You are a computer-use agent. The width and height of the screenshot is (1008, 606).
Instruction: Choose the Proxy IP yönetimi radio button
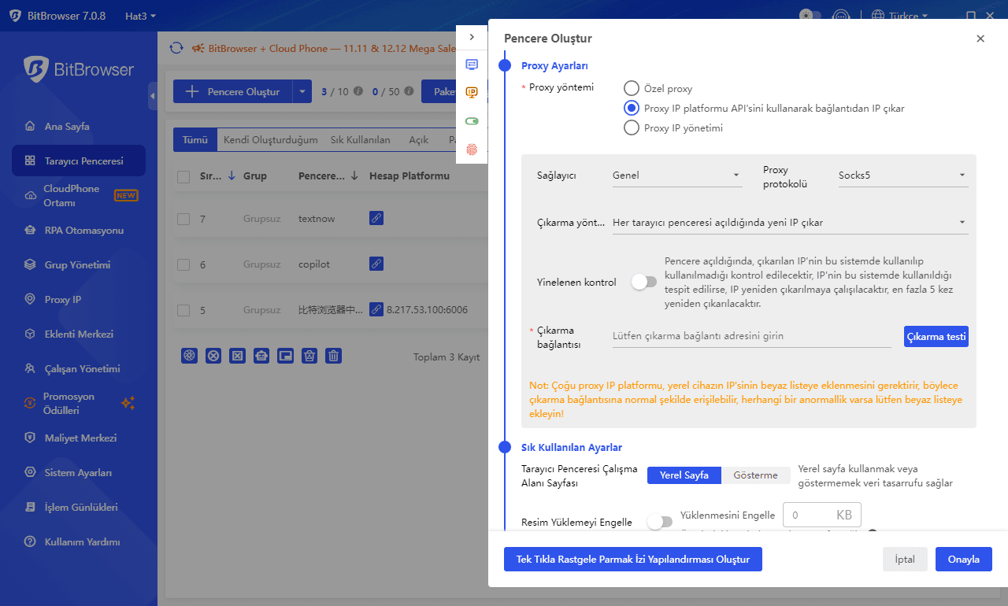631,128
